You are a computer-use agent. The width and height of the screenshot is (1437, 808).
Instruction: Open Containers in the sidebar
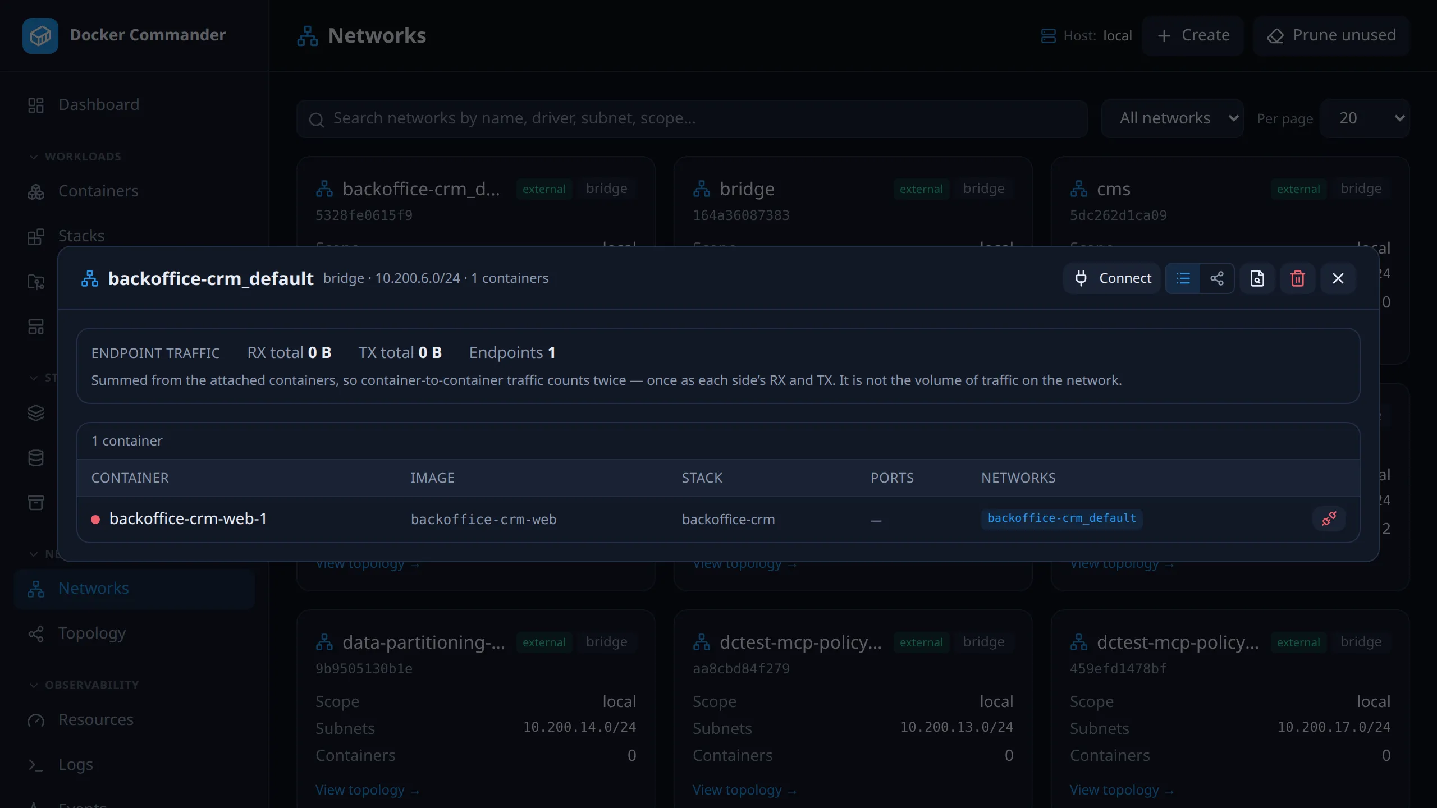tap(135, 191)
